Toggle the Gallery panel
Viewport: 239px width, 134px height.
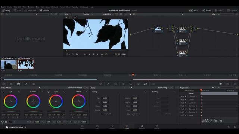pos(6,10)
